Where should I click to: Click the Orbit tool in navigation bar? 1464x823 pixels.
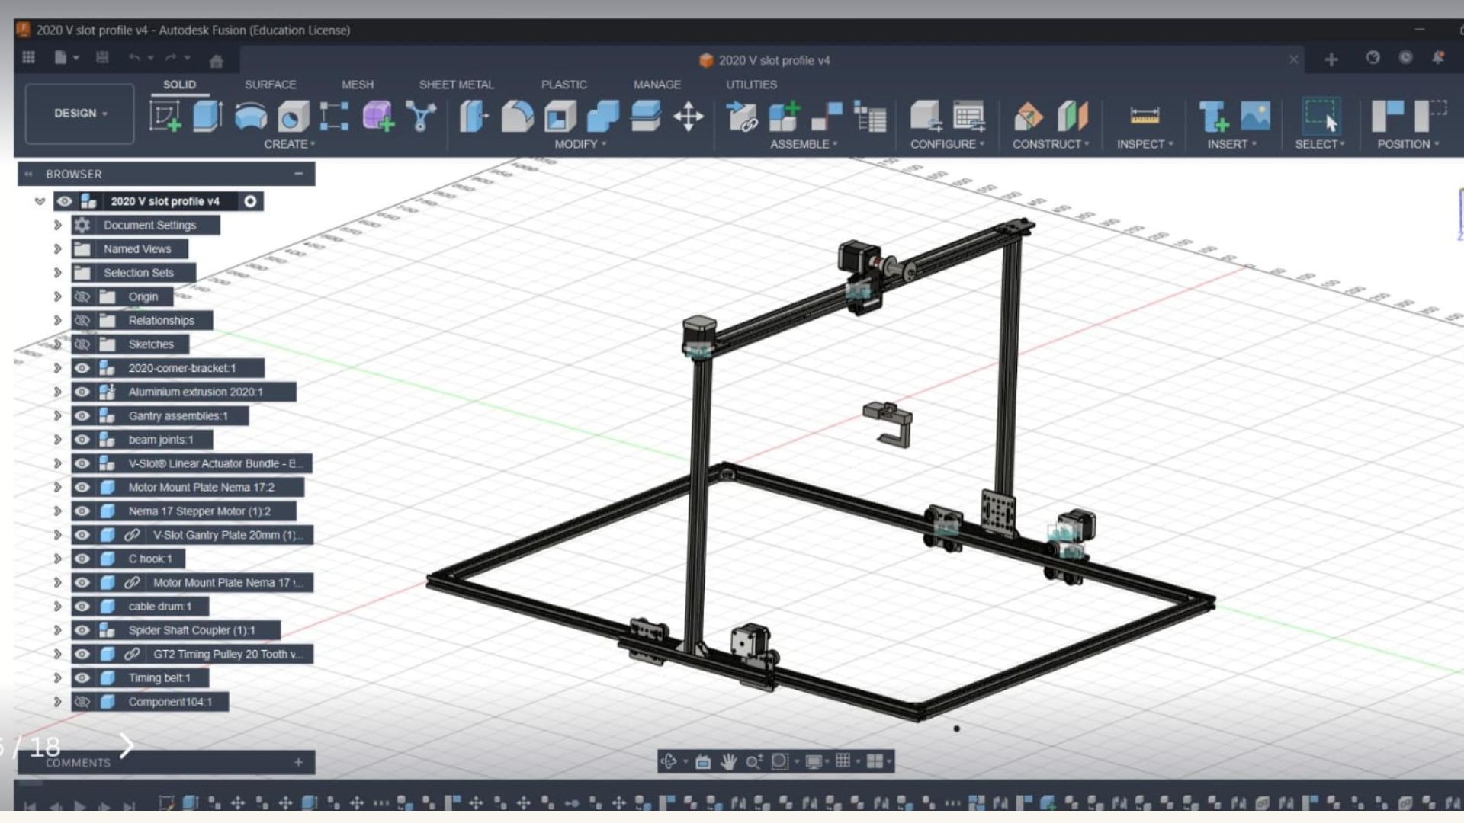[x=669, y=761]
